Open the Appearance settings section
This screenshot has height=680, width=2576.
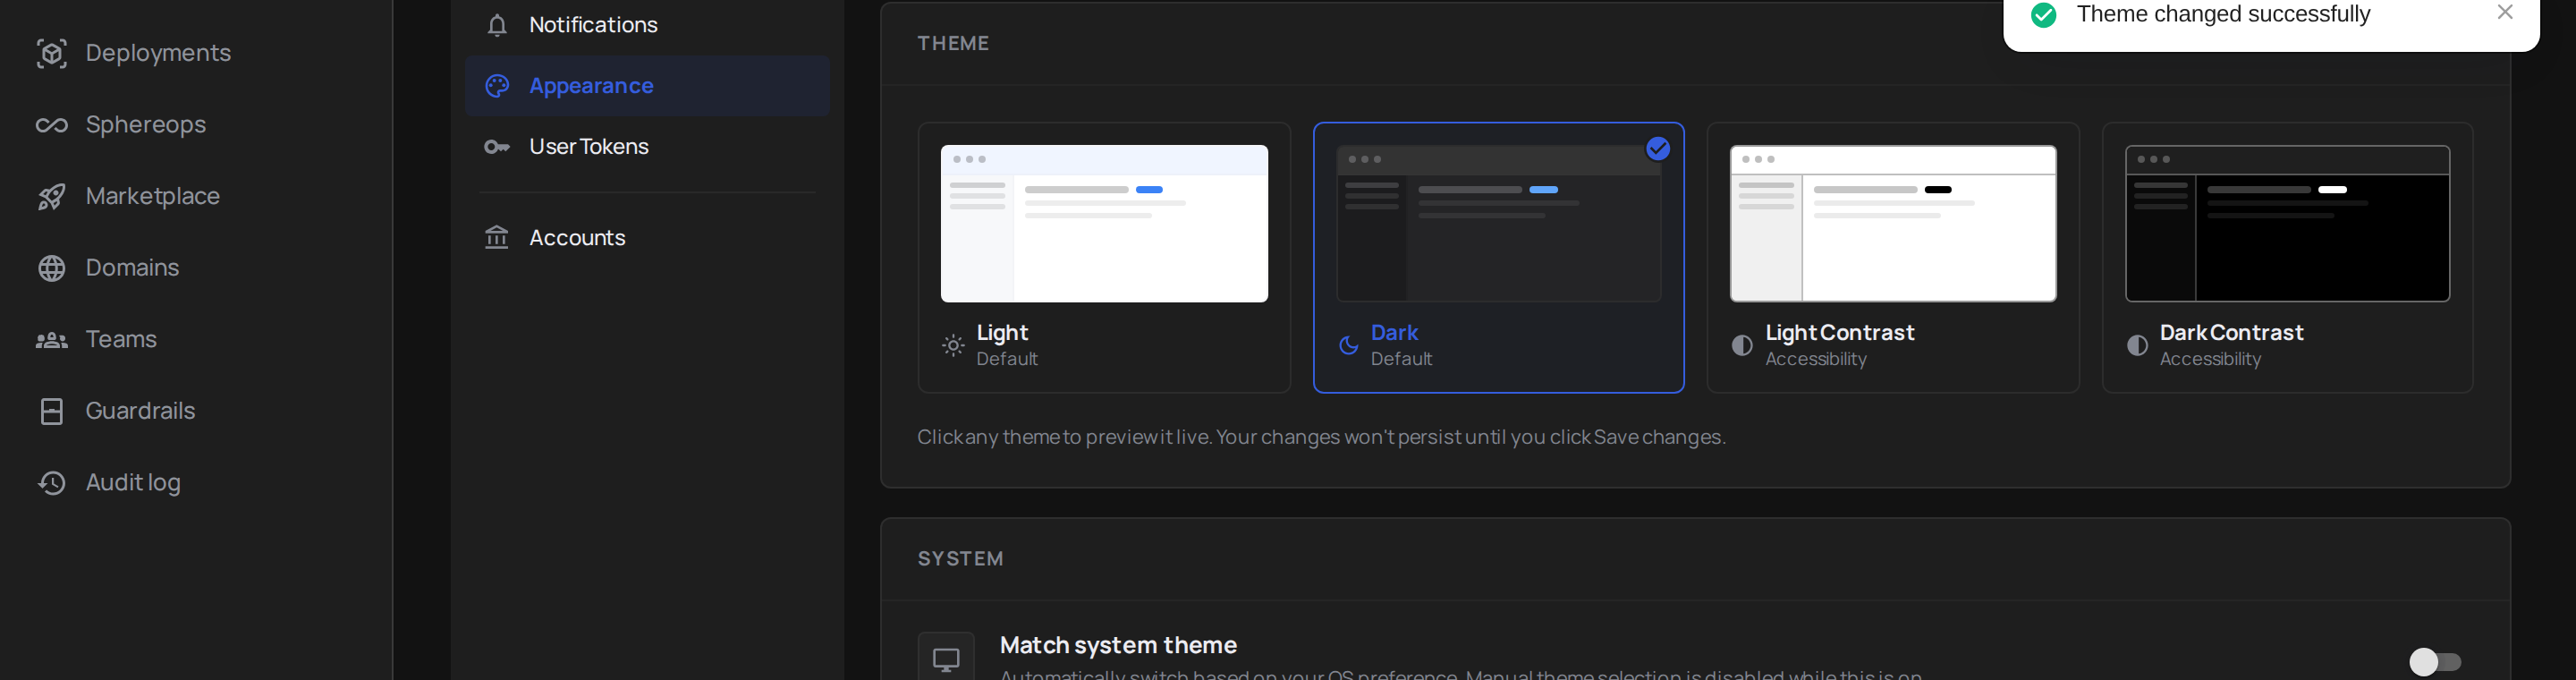(648, 86)
